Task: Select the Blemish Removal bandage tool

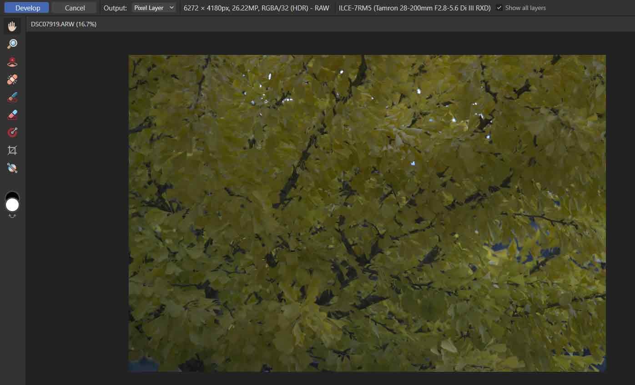Action: tap(12, 79)
